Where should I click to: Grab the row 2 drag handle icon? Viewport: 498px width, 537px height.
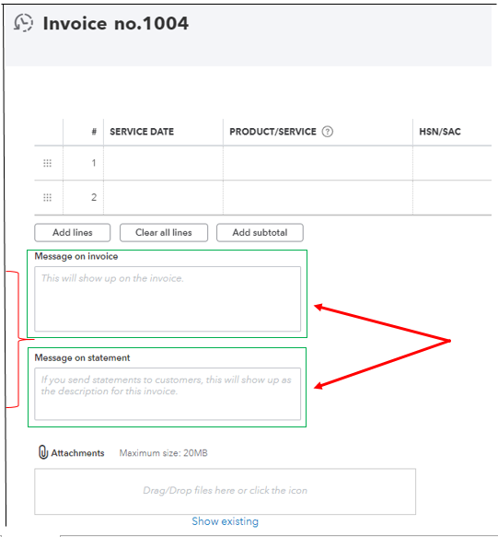[x=47, y=198]
